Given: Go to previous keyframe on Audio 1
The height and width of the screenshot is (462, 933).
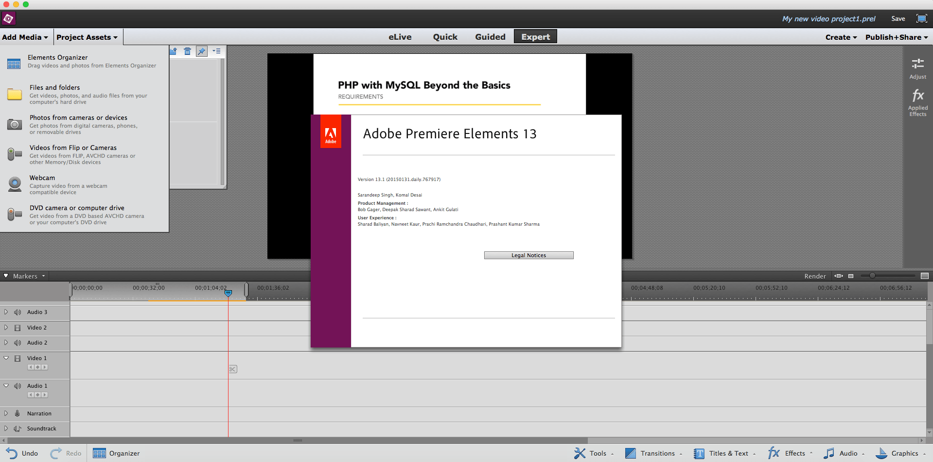Looking at the screenshot, I should 31,395.
